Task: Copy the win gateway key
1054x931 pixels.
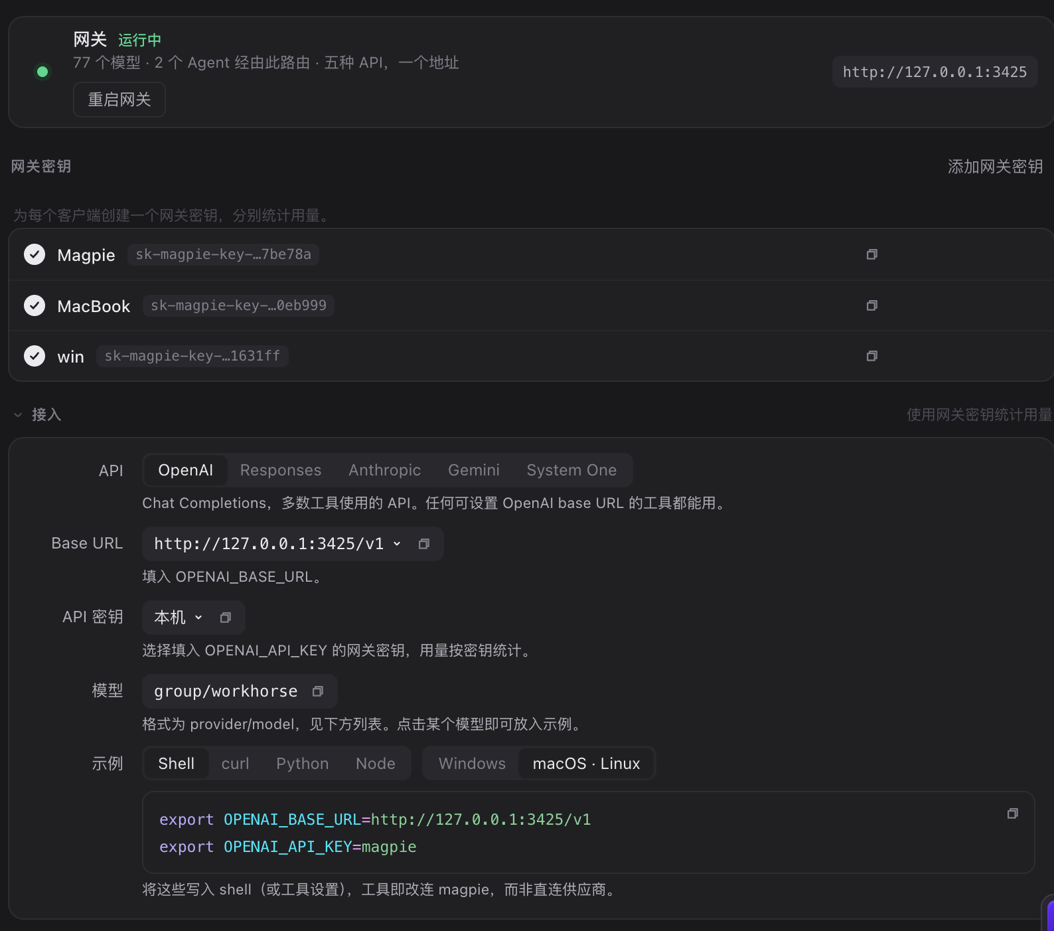Action: click(x=871, y=356)
